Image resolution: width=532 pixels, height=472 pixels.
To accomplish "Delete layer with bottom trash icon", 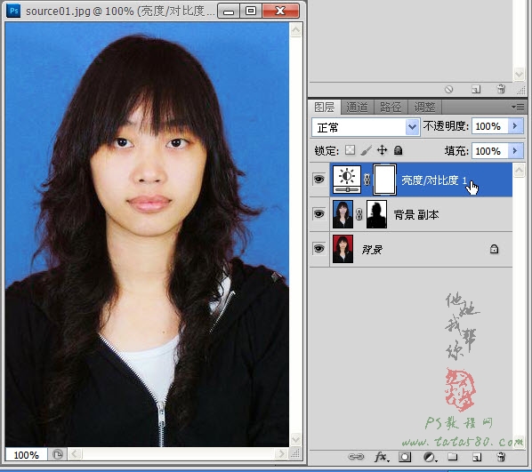I will [501, 457].
